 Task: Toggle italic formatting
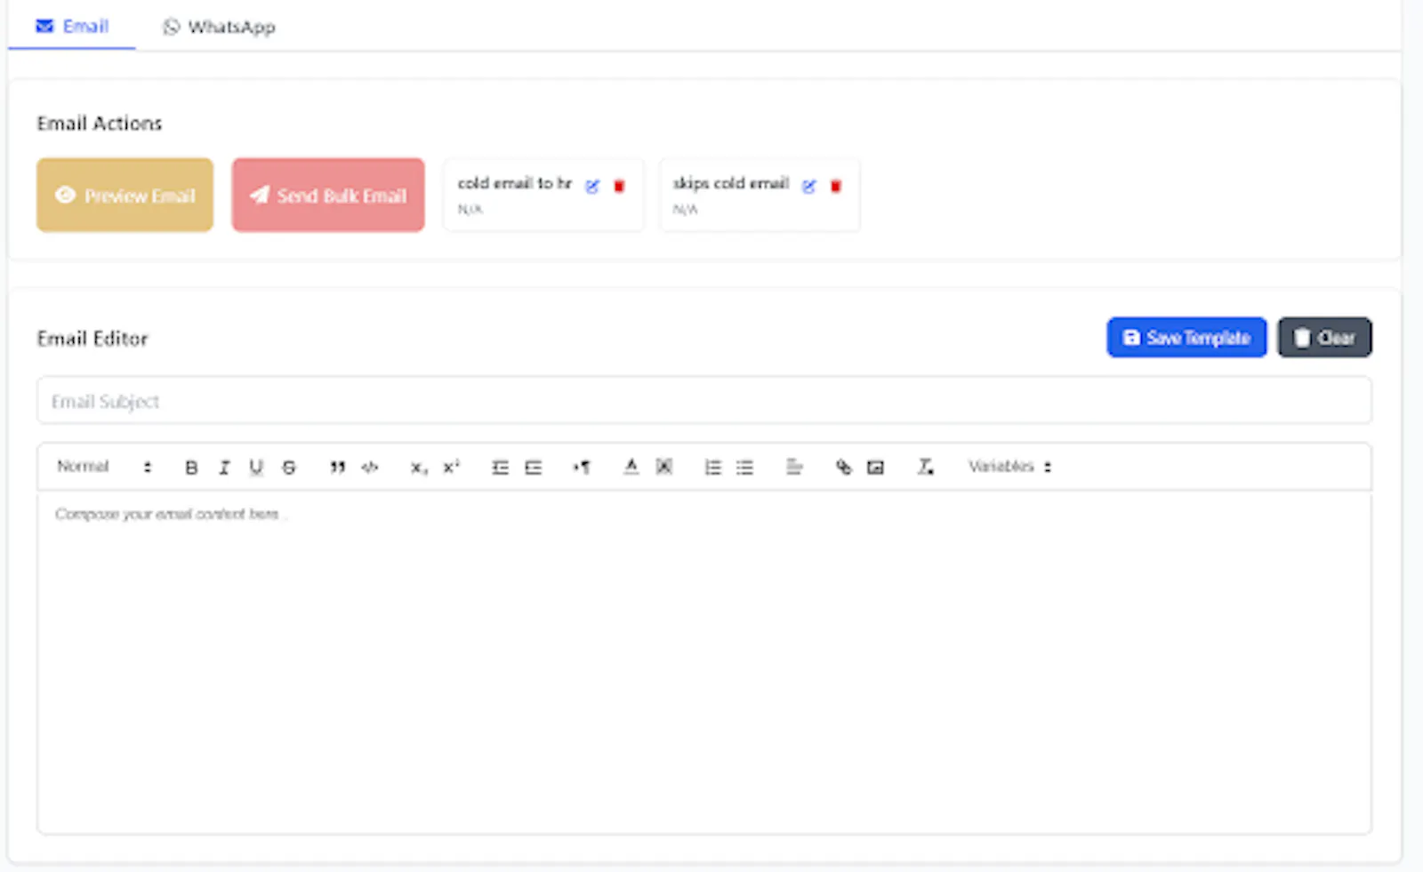(x=224, y=468)
